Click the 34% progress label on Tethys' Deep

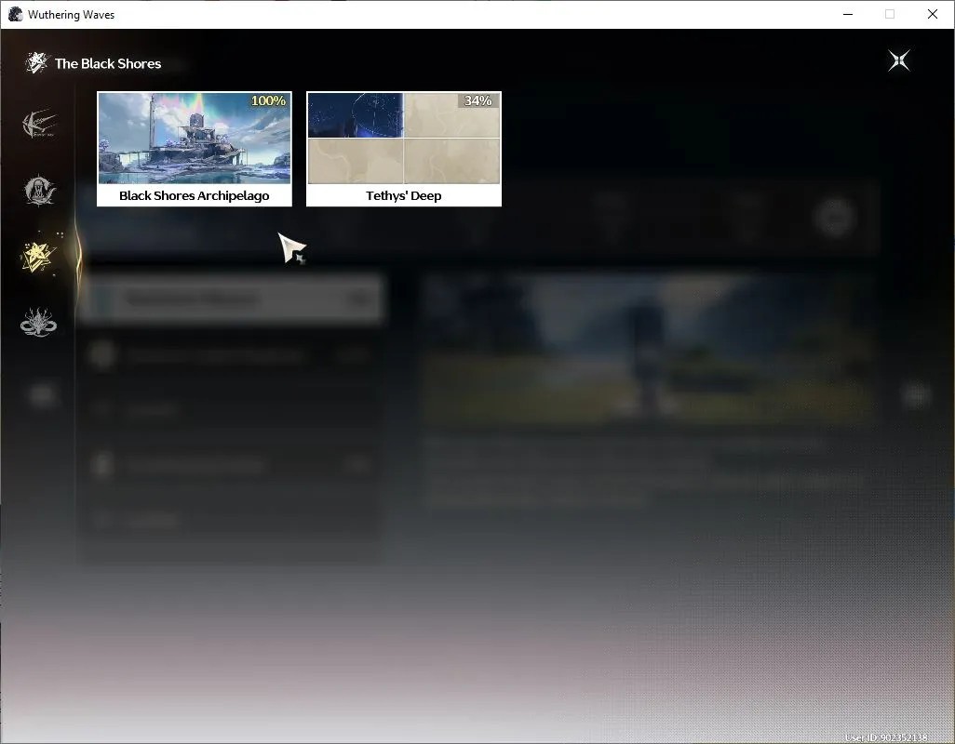[x=478, y=101]
